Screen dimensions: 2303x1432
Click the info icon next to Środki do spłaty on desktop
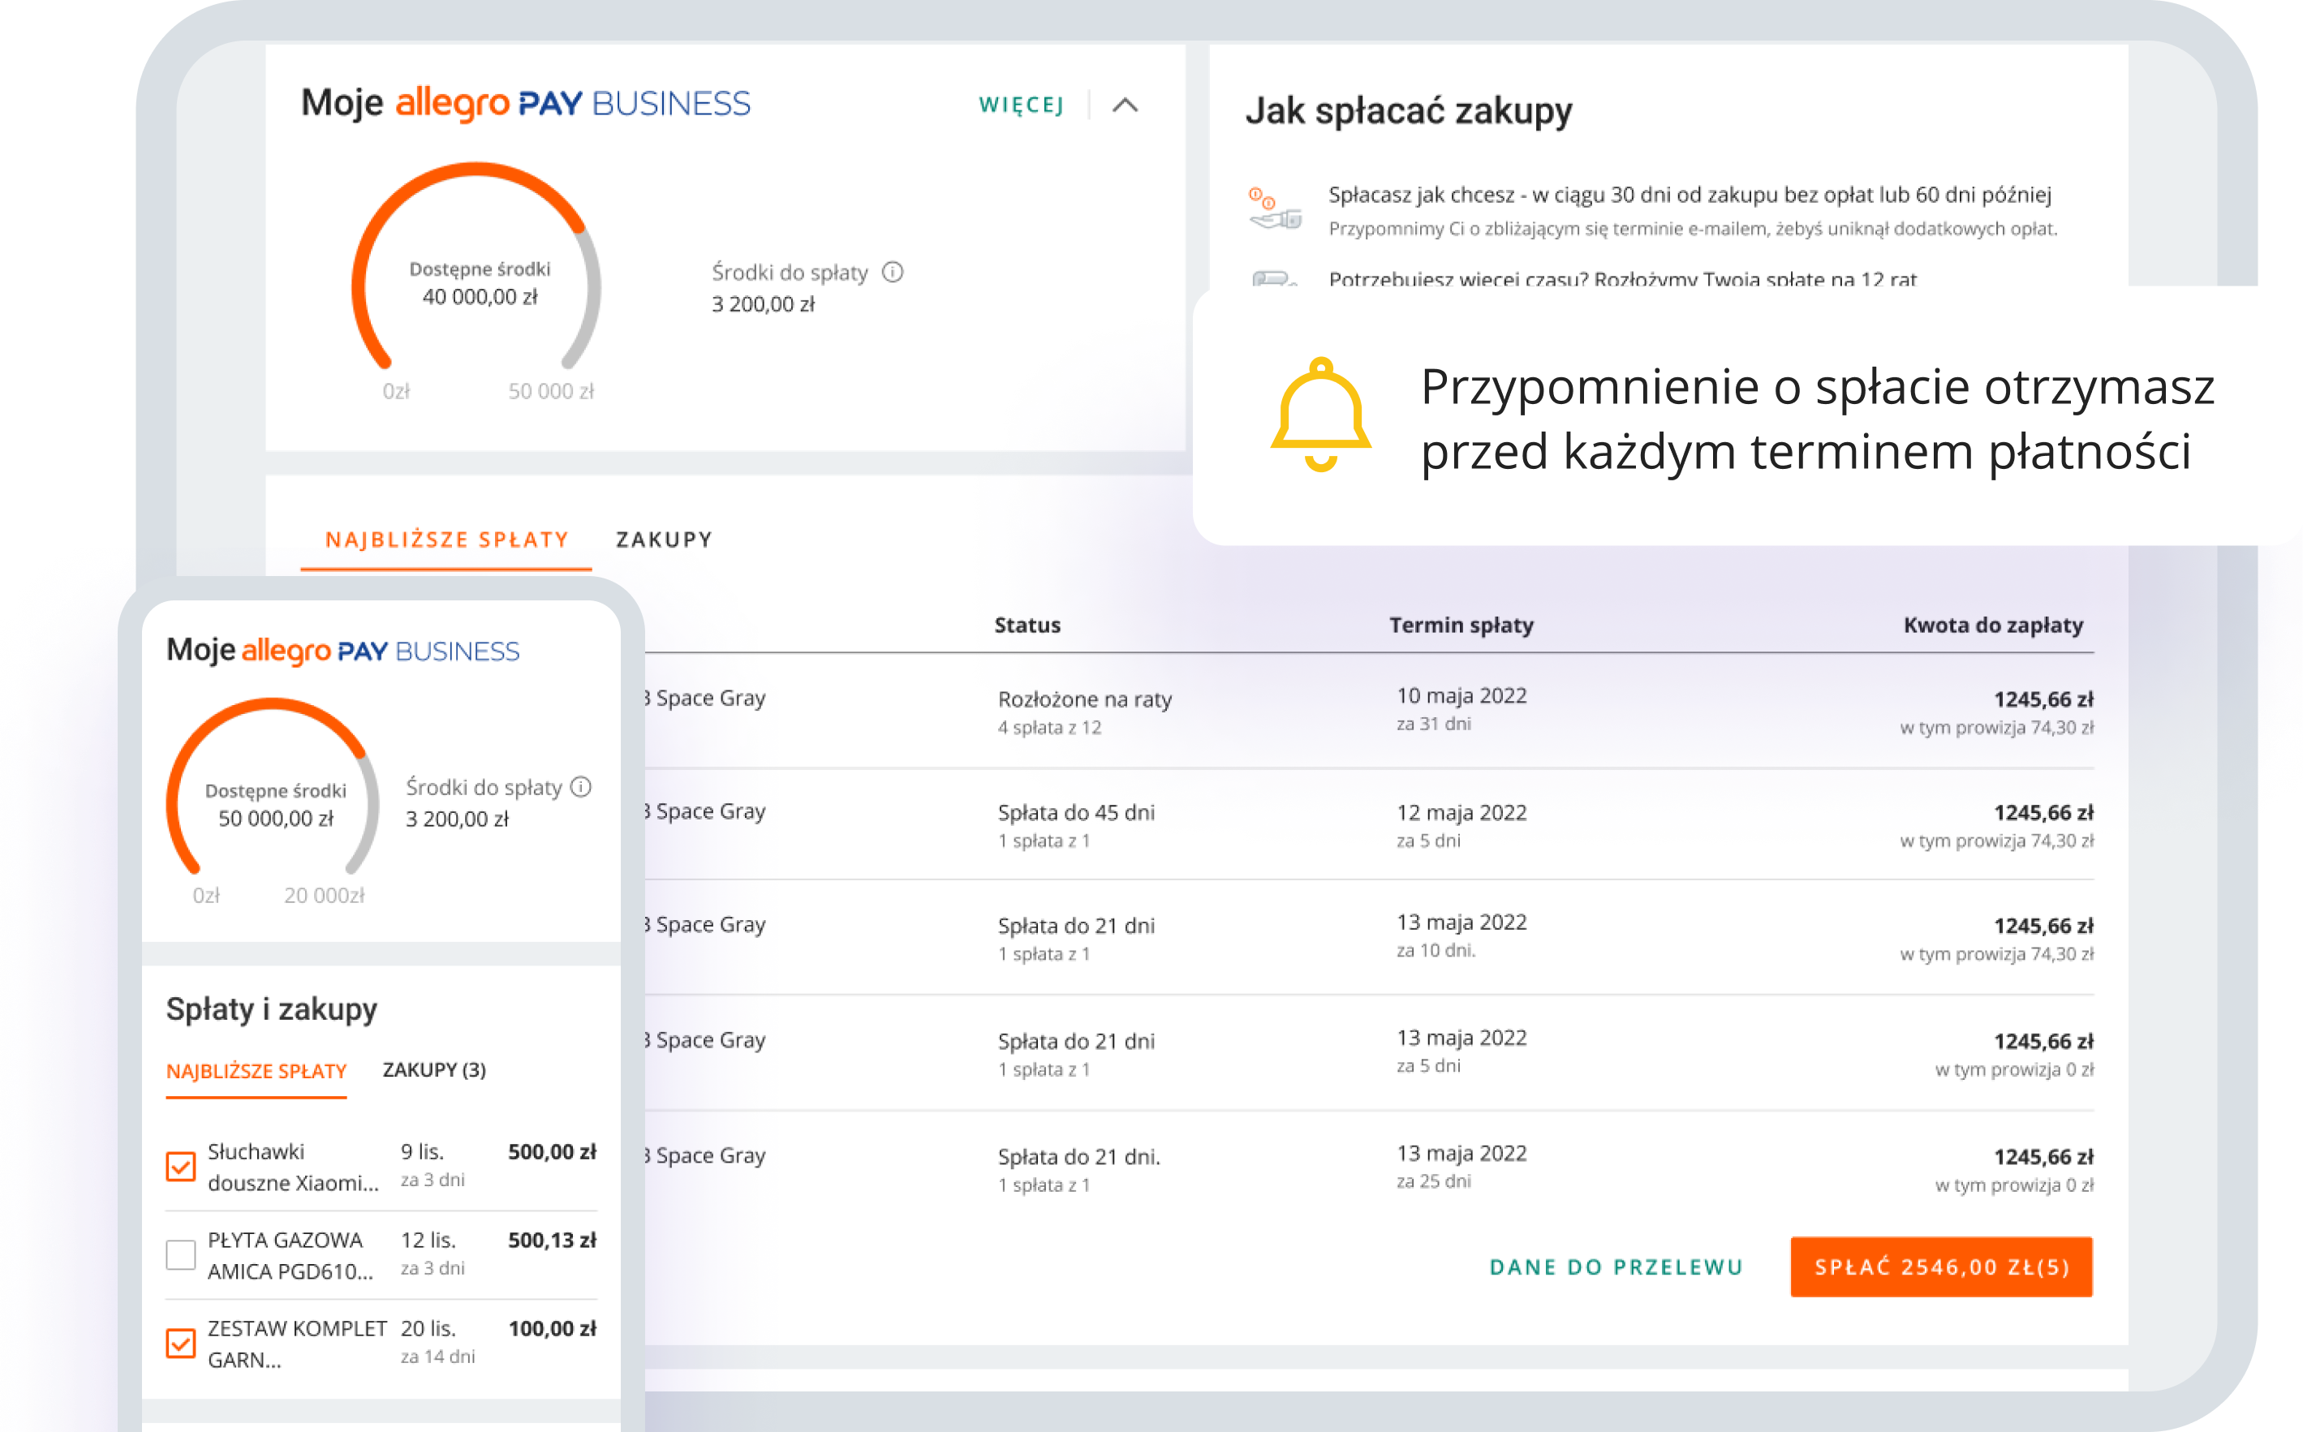point(893,273)
